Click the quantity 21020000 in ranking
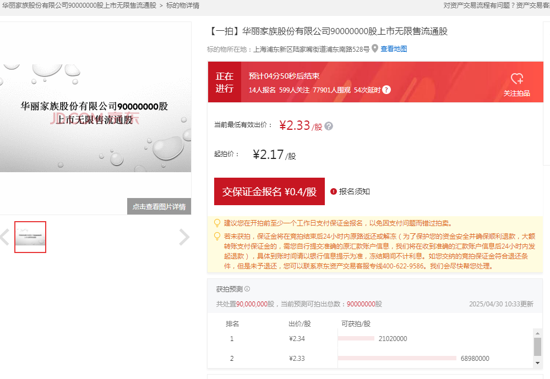The height and width of the screenshot is (379, 550). [x=393, y=339]
